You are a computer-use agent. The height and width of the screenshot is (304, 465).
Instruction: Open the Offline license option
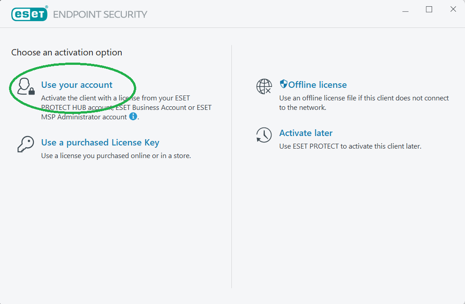pos(318,85)
